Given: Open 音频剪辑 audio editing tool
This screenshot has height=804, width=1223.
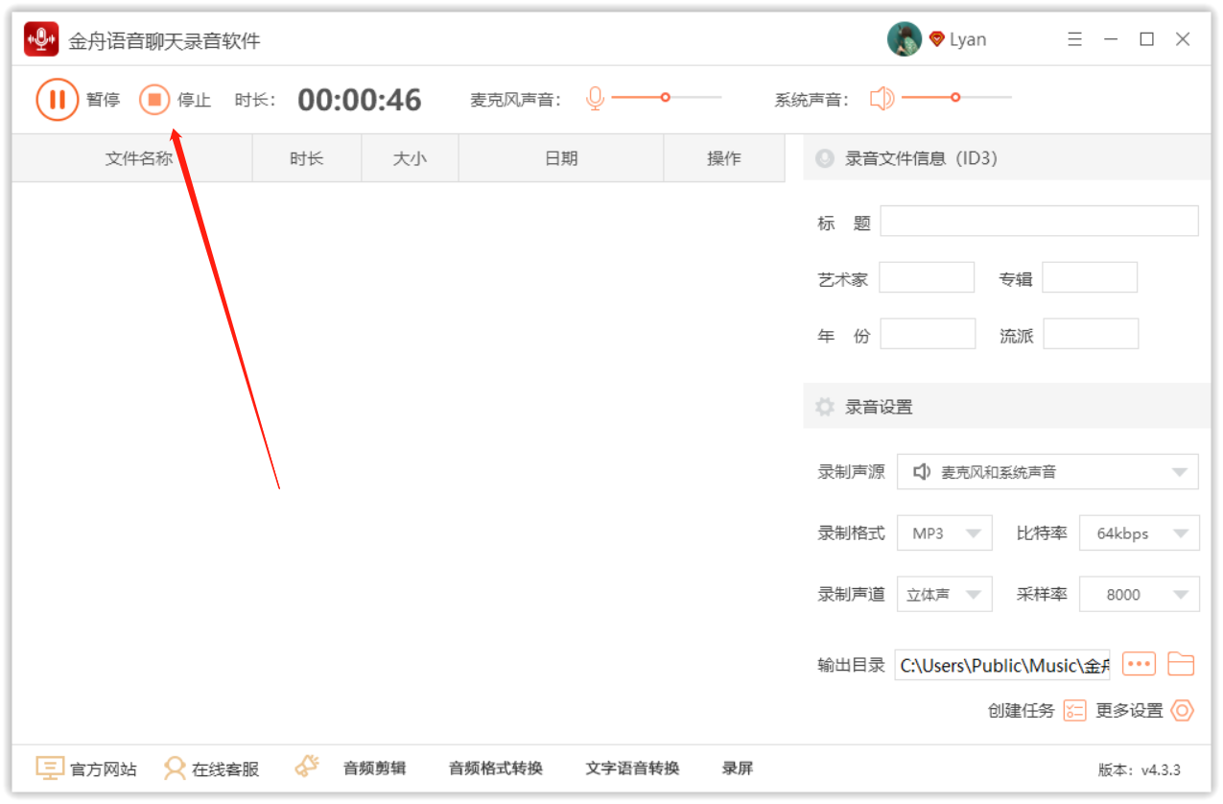Looking at the screenshot, I should [x=375, y=768].
